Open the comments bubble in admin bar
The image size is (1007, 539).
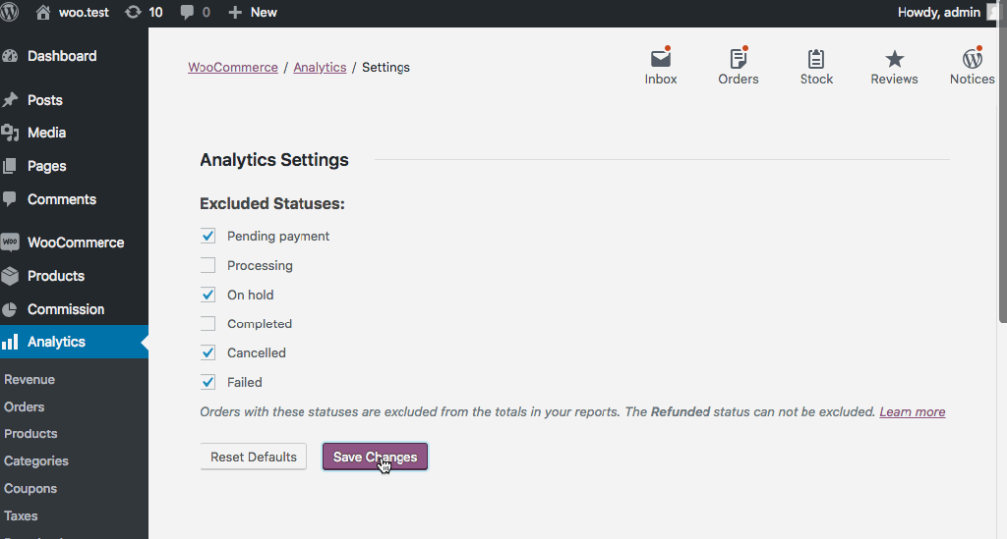195,13
